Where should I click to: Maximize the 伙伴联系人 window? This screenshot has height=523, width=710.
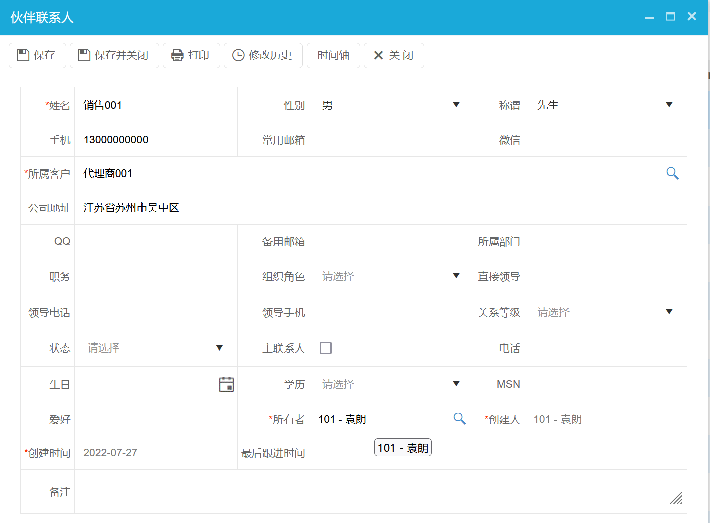(x=670, y=17)
